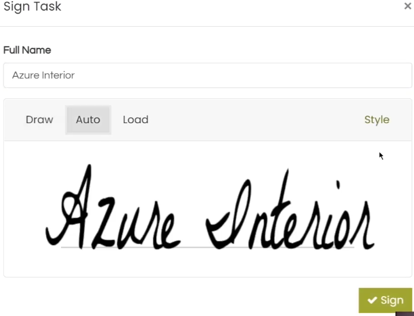
Task: Confirm with the green Sign button
Action: click(x=385, y=300)
